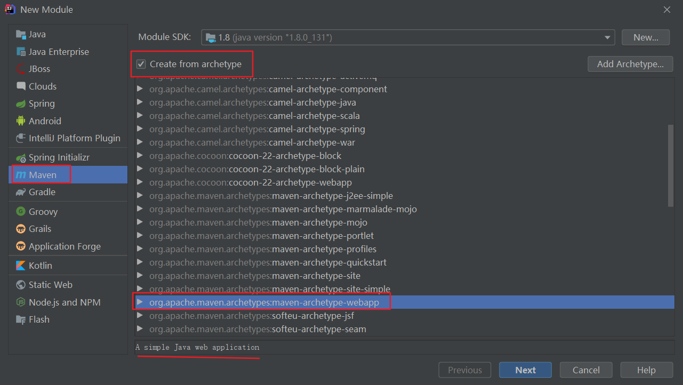This screenshot has width=683, height=385.
Task: Click Add Archetype... button
Action: click(x=630, y=64)
